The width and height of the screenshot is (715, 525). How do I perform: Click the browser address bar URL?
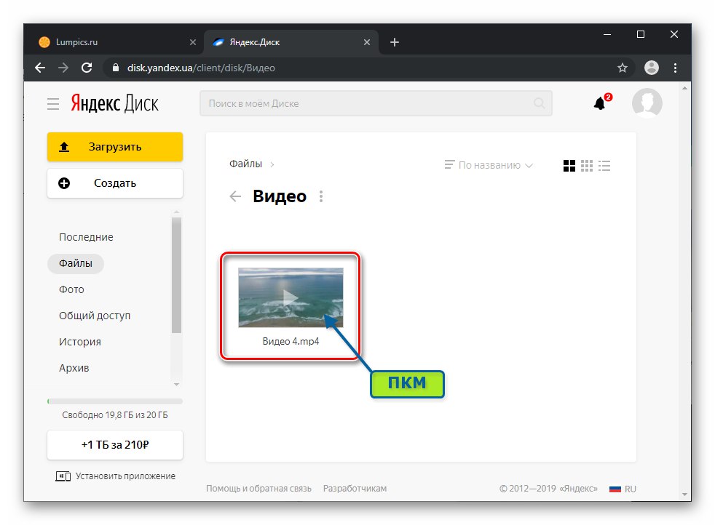[x=201, y=68]
